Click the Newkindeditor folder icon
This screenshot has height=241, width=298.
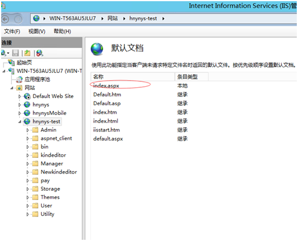click(x=35, y=172)
